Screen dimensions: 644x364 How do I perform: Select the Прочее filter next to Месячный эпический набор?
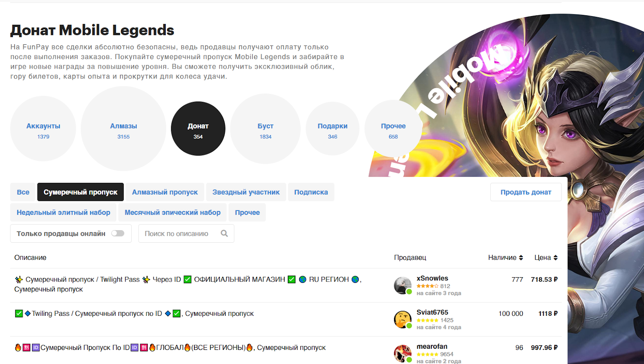[x=248, y=213]
